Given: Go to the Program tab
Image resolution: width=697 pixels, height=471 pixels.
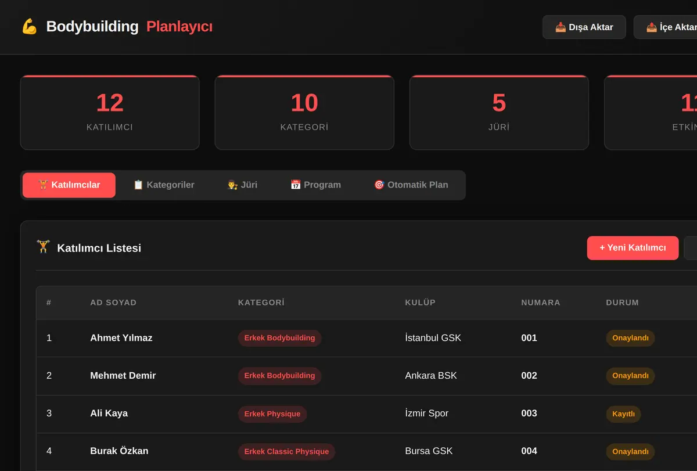Looking at the screenshot, I should pos(315,185).
